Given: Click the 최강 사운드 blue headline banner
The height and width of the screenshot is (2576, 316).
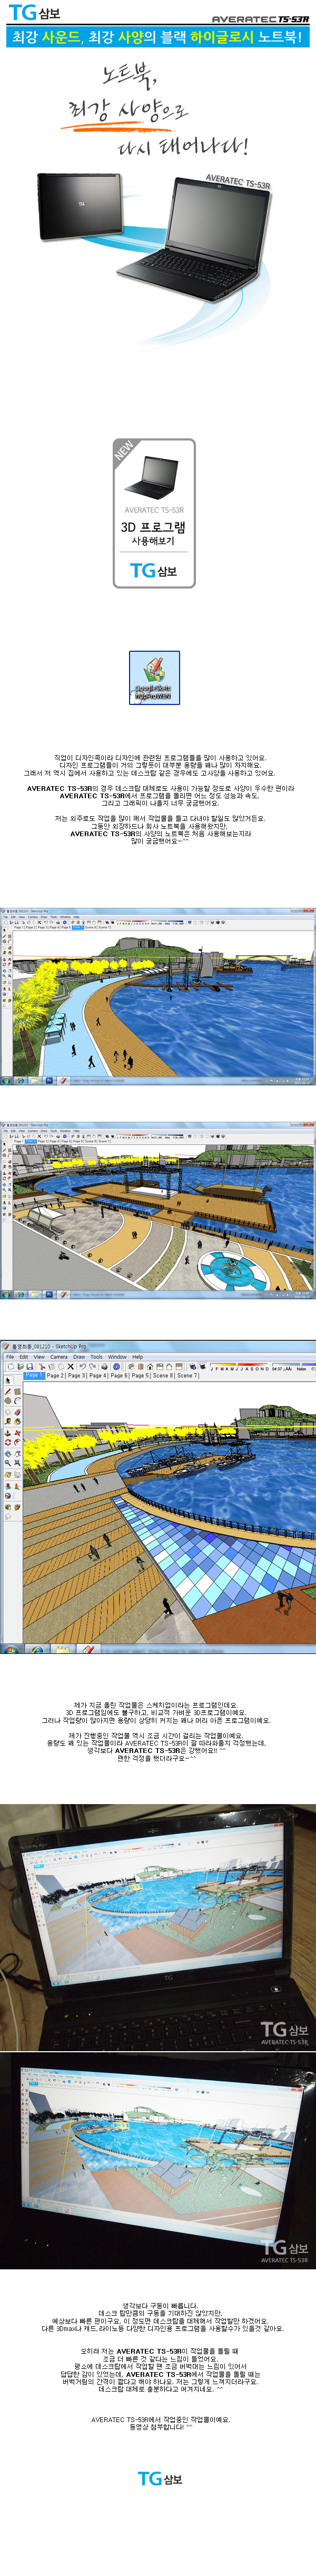Looking at the screenshot, I should point(158,37).
